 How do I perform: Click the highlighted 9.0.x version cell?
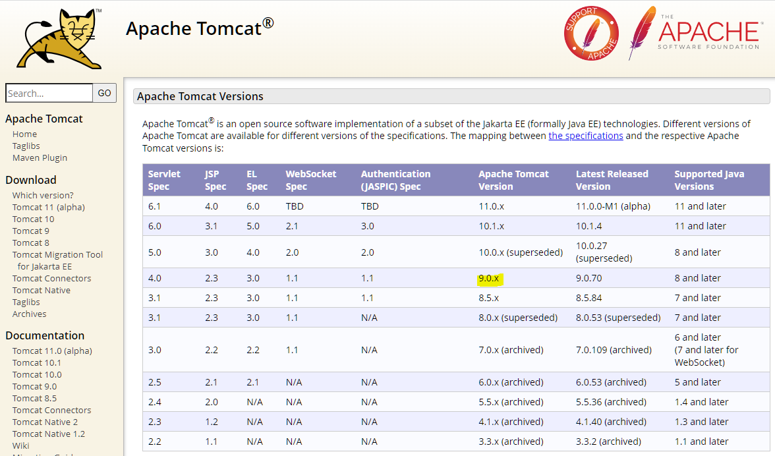pos(489,278)
